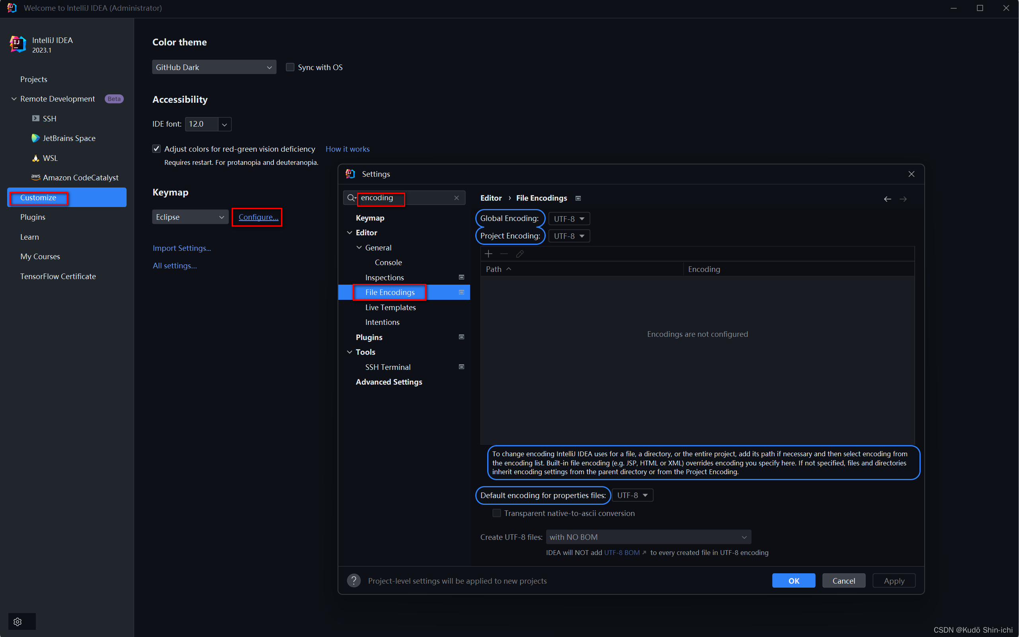This screenshot has height=637, width=1019.
Task: Click the Settings dialog title icon
Action: click(350, 174)
